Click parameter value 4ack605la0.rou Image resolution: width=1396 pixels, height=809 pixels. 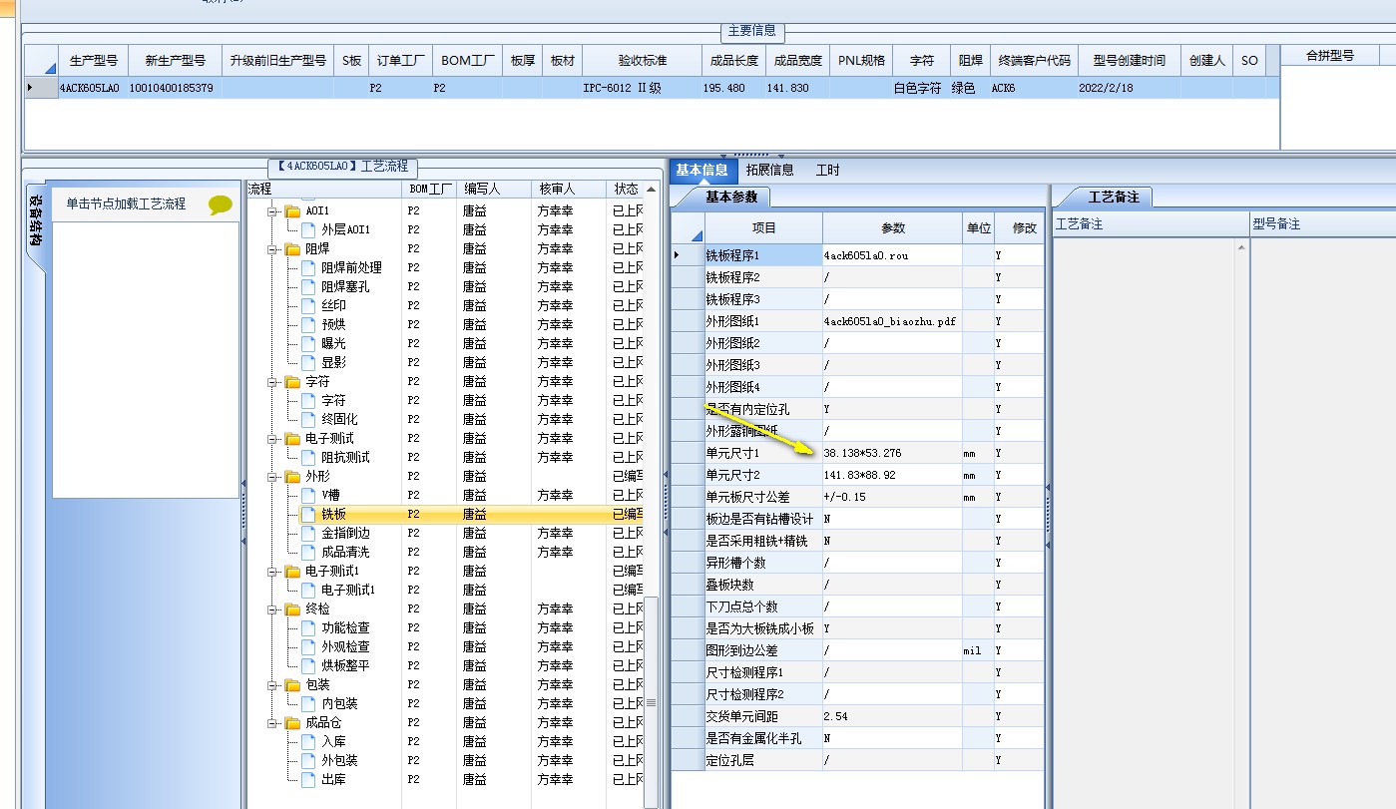[x=866, y=255]
